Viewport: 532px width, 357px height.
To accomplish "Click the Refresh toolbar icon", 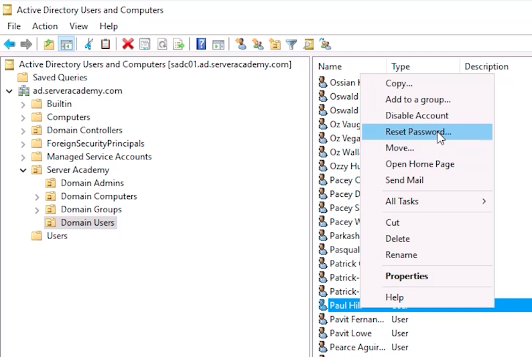I will 162,44.
